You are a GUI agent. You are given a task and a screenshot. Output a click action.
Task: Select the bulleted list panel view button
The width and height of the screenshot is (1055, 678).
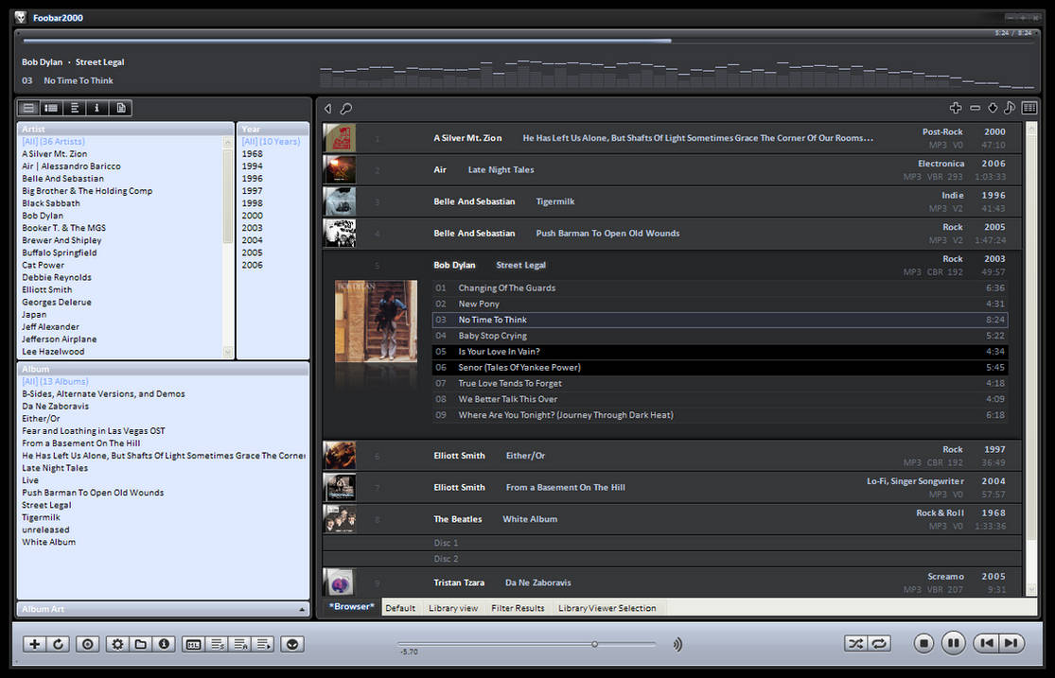click(x=51, y=108)
